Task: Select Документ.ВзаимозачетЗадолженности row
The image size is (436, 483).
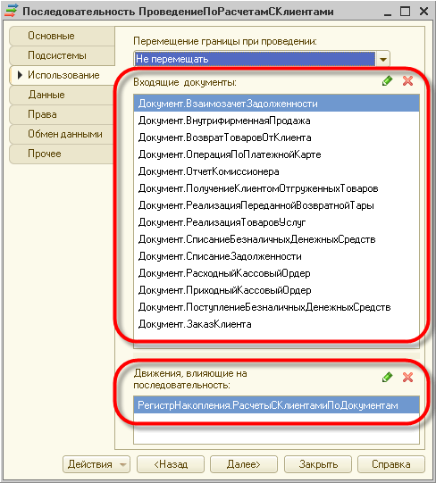Action: point(276,104)
